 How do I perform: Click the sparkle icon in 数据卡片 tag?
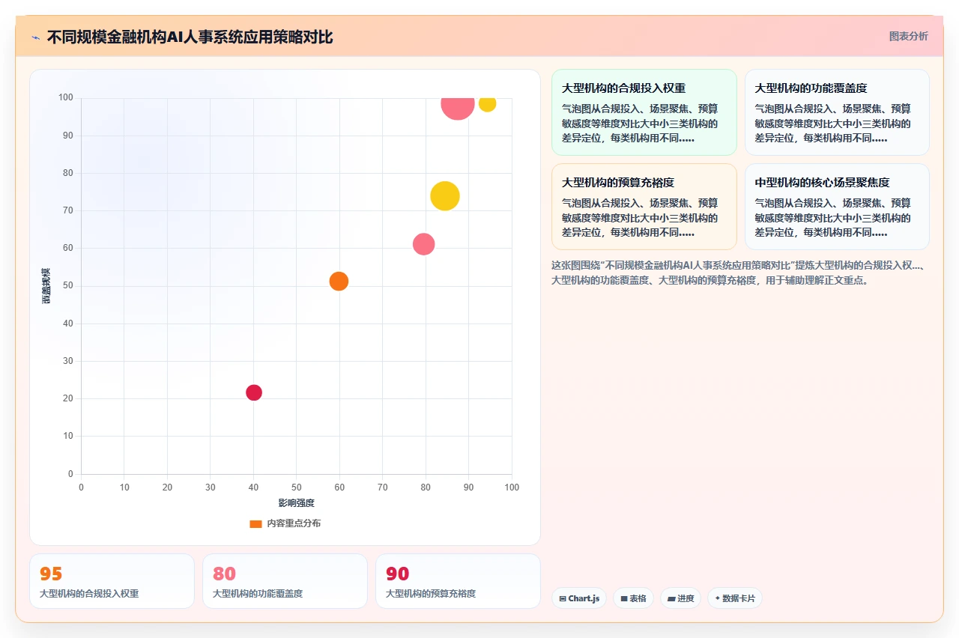click(x=718, y=598)
